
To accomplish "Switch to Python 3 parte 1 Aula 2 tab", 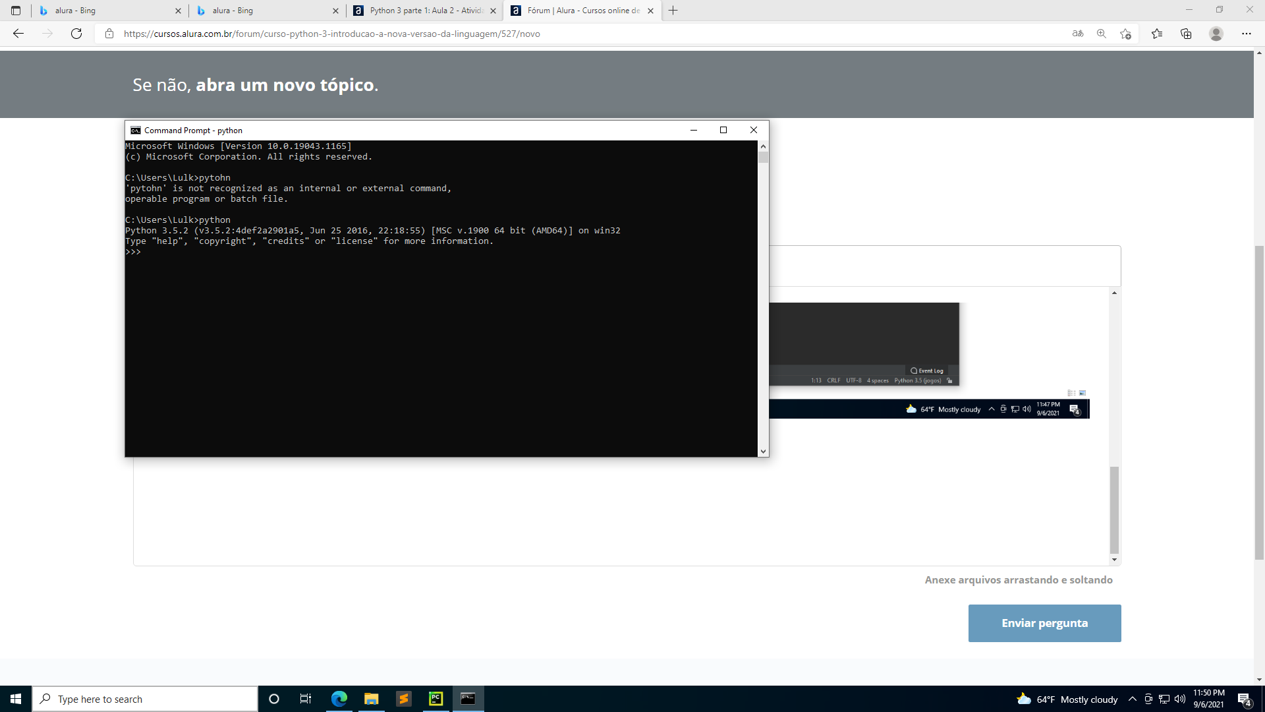I will tap(424, 11).
